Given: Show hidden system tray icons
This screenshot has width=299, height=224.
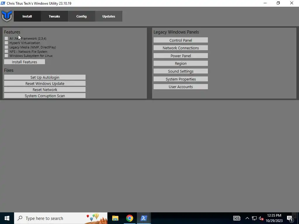Looking at the screenshot, I should click(x=247, y=218).
